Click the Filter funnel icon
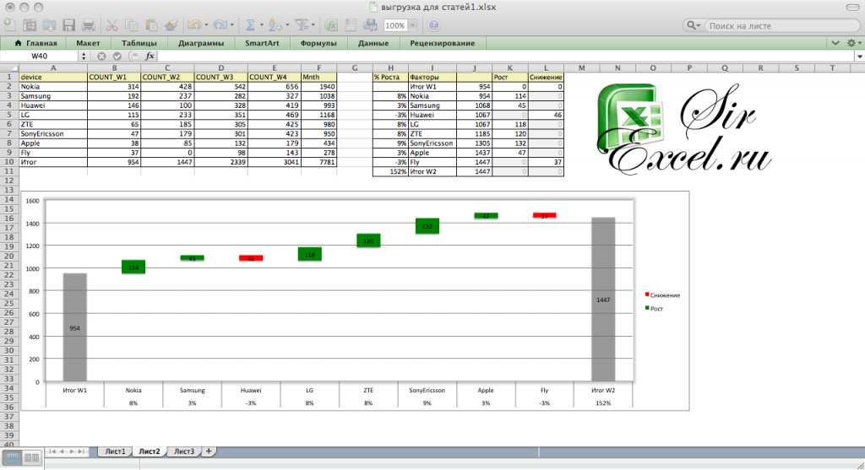This screenshot has width=865, height=470. click(x=303, y=25)
